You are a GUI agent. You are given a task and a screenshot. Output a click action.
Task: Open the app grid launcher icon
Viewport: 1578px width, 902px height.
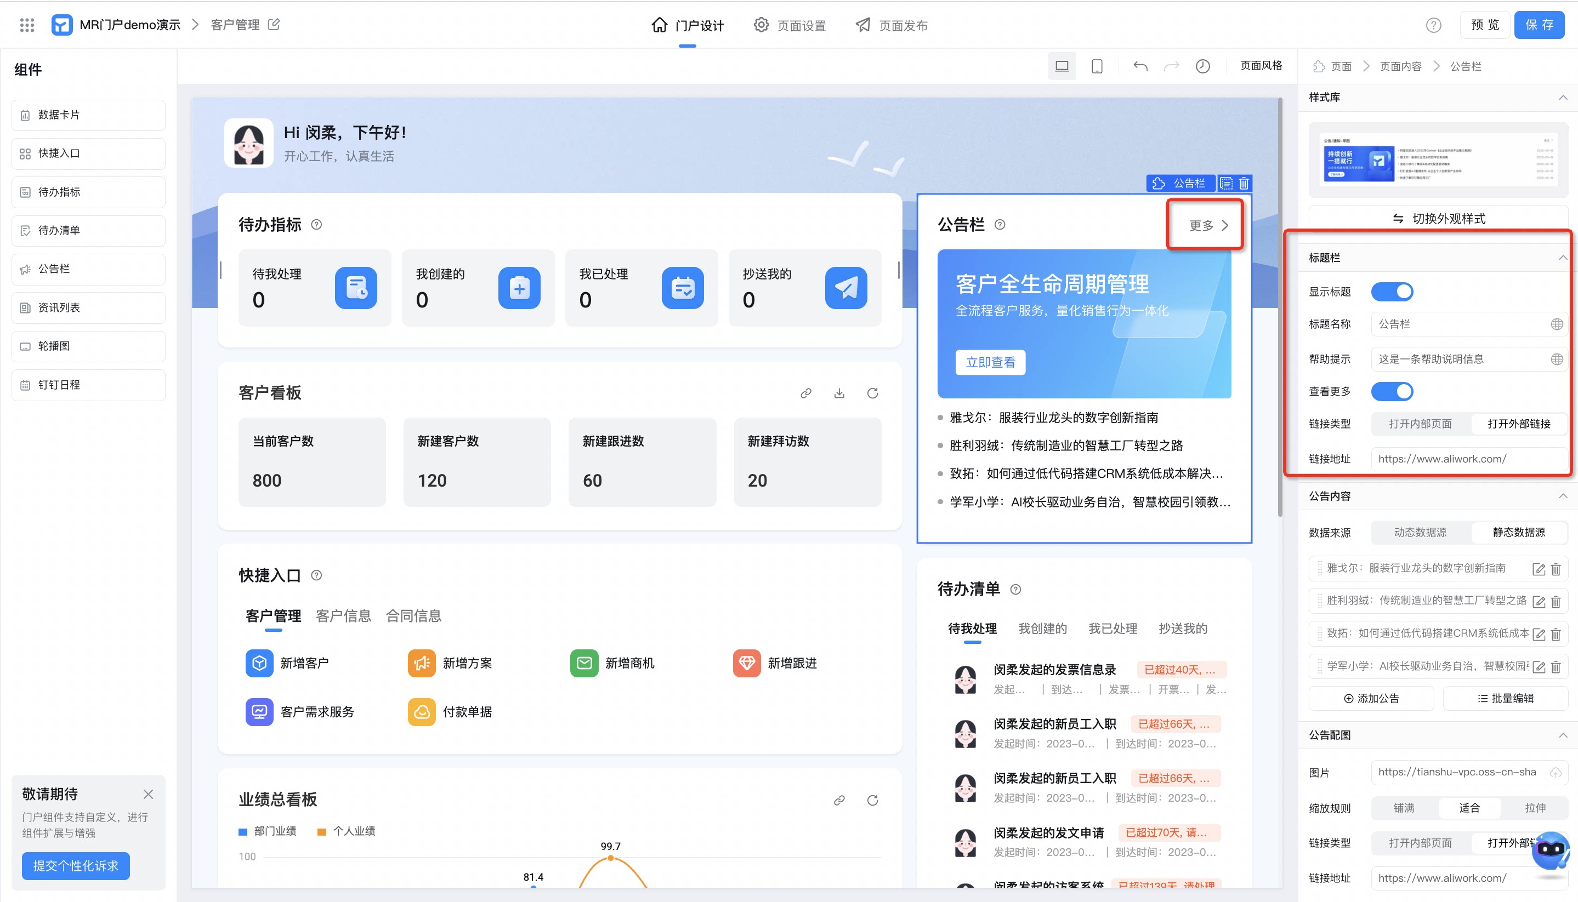click(x=27, y=25)
